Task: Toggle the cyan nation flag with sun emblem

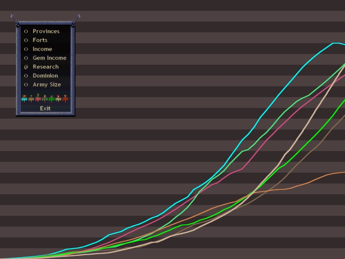Action: [x=24, y=98]
